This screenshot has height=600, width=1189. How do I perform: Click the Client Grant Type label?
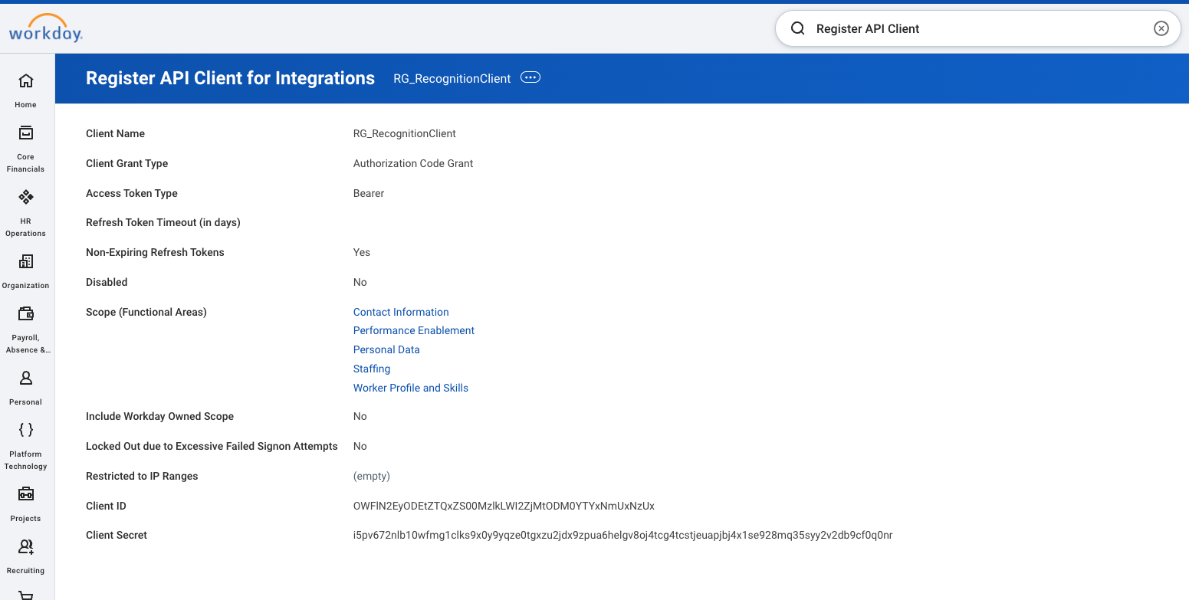(127, 163)
